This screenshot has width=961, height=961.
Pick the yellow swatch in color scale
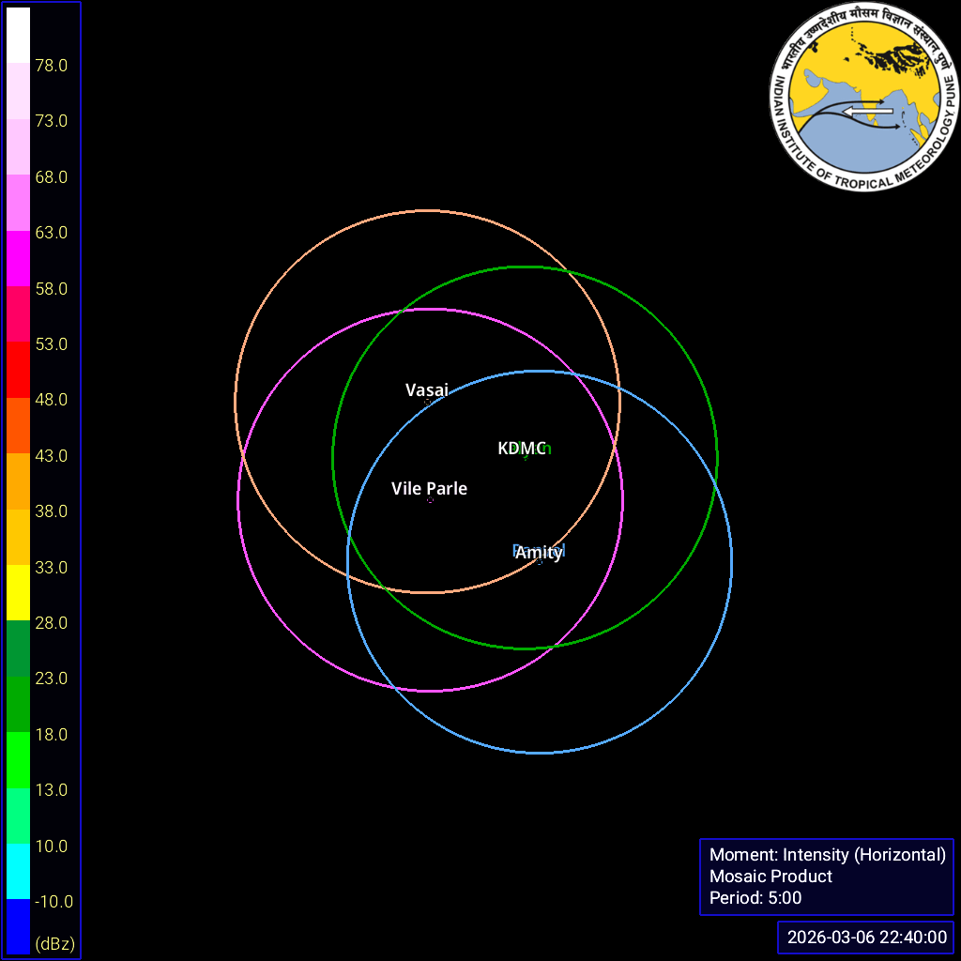point(19,592)
